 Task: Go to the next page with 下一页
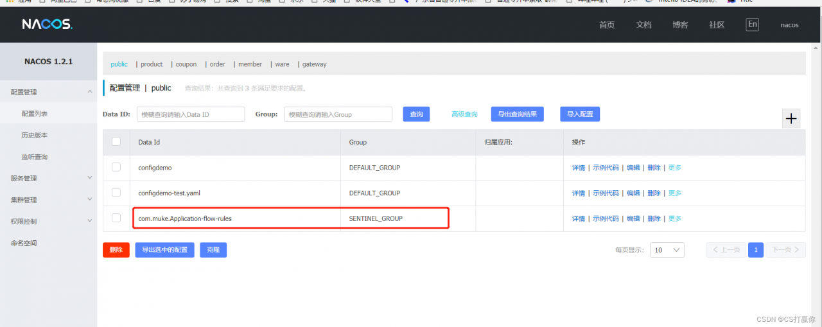click(786, 249)
